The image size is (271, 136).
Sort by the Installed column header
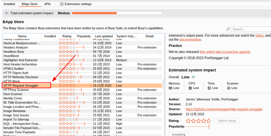pos(50,36)
